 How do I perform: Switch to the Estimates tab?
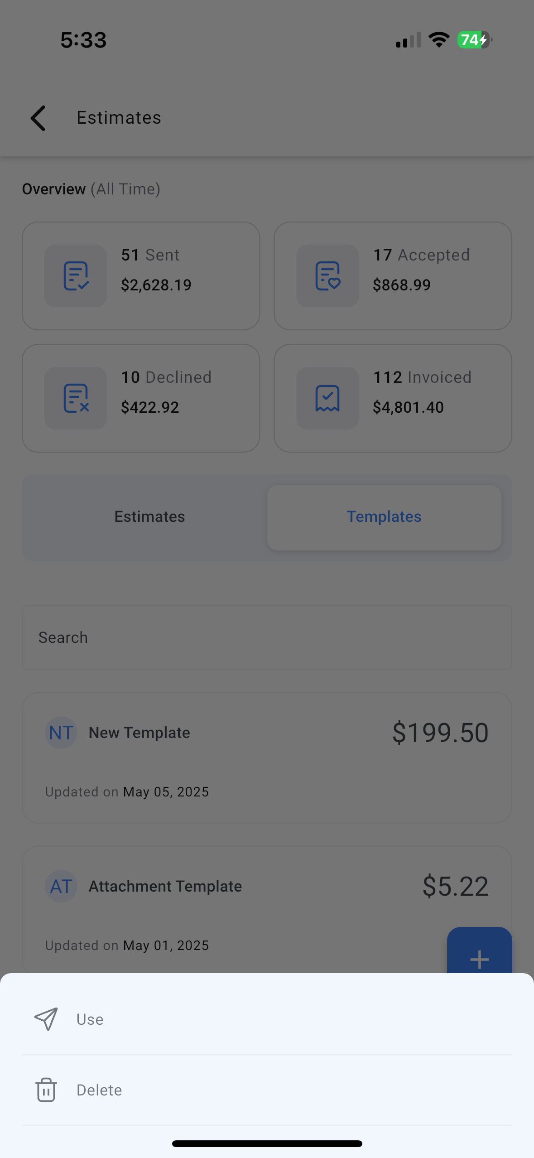(149, 517)
